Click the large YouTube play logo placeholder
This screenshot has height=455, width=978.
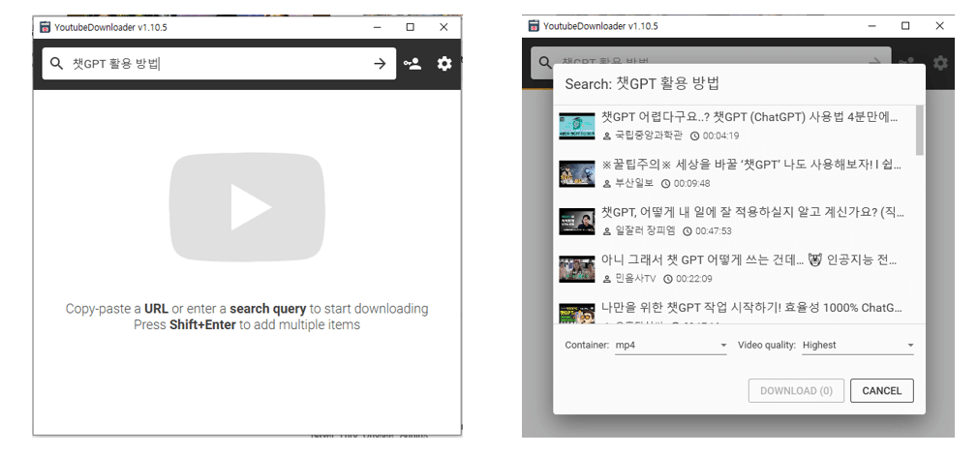pyautogui.click(x=247, y=207)
